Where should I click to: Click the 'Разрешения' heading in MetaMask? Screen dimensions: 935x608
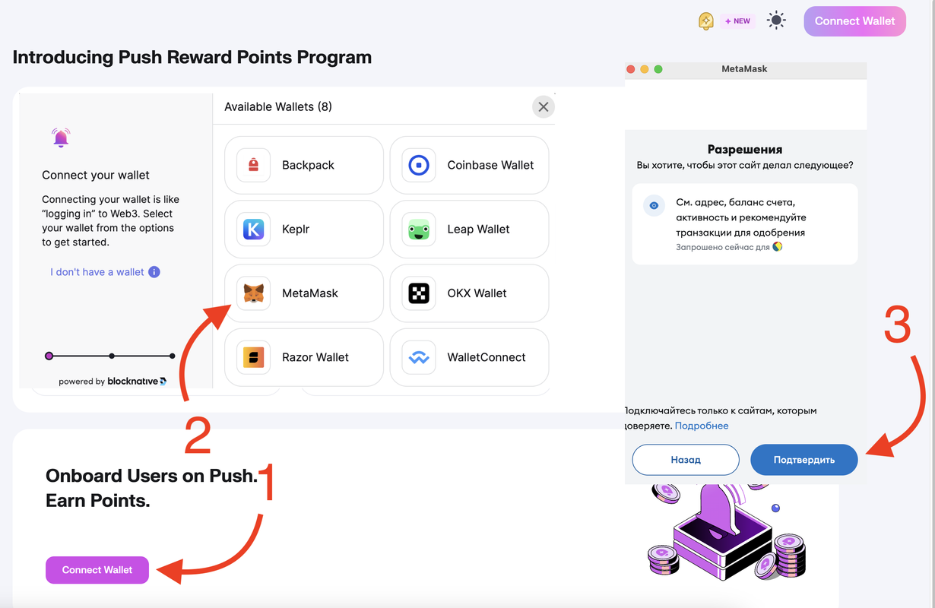point(745,149)
